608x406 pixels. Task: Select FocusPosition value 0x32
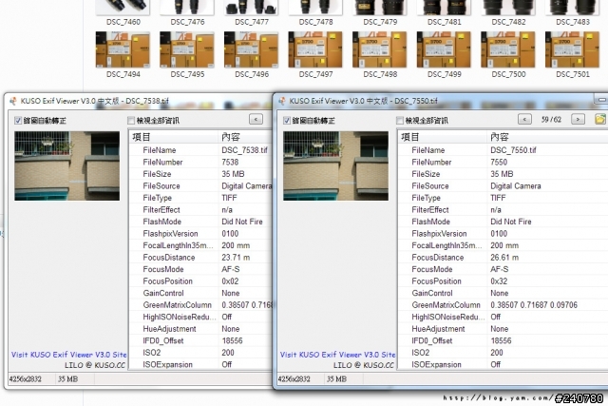point(499,281)
